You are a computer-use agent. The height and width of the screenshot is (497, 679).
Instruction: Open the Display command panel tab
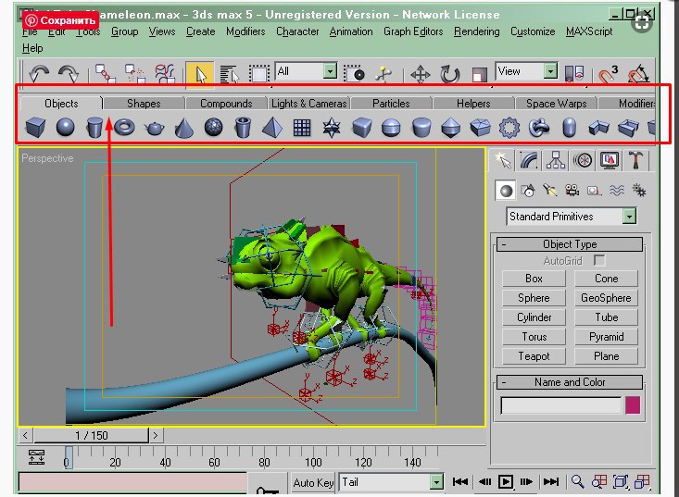tap(610, 160)
